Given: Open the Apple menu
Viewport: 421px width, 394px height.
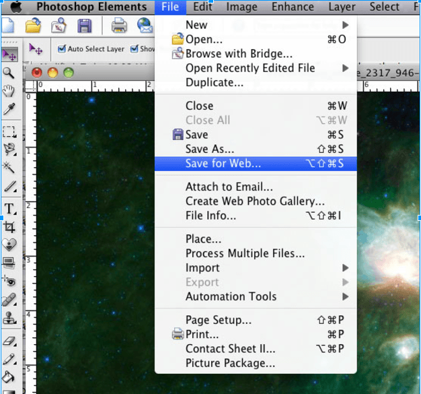Looking at the screenshot, I should pyautogui.click(x=16, y=7).
